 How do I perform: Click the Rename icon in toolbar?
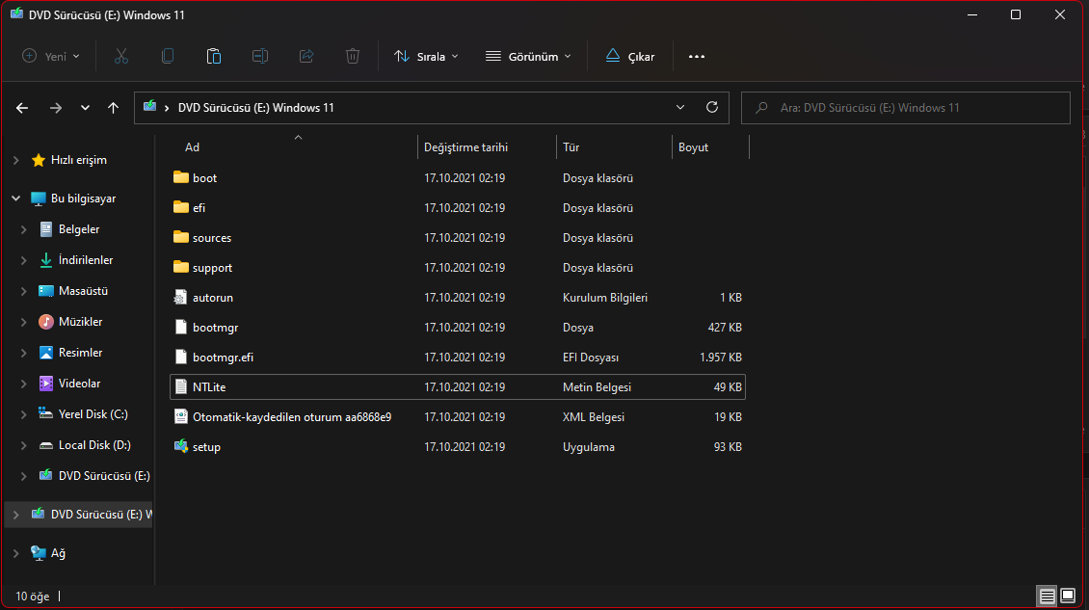click(x=260, y=56)
